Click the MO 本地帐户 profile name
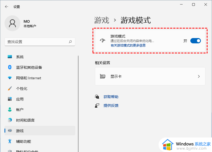 tap(30, 24)
